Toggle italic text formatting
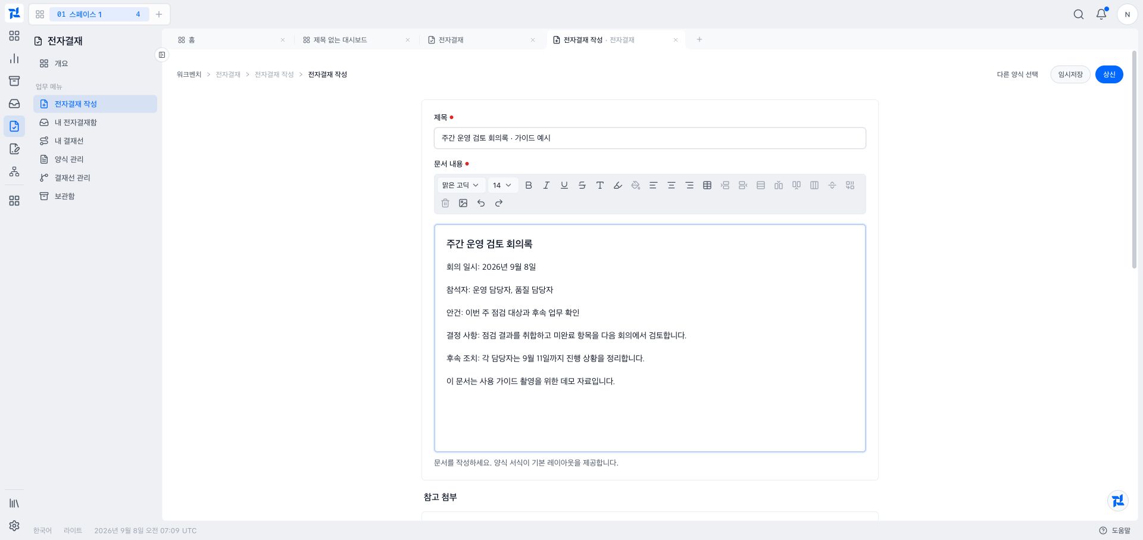Screen dimensions: 1143x540 [x=546, y=185]
